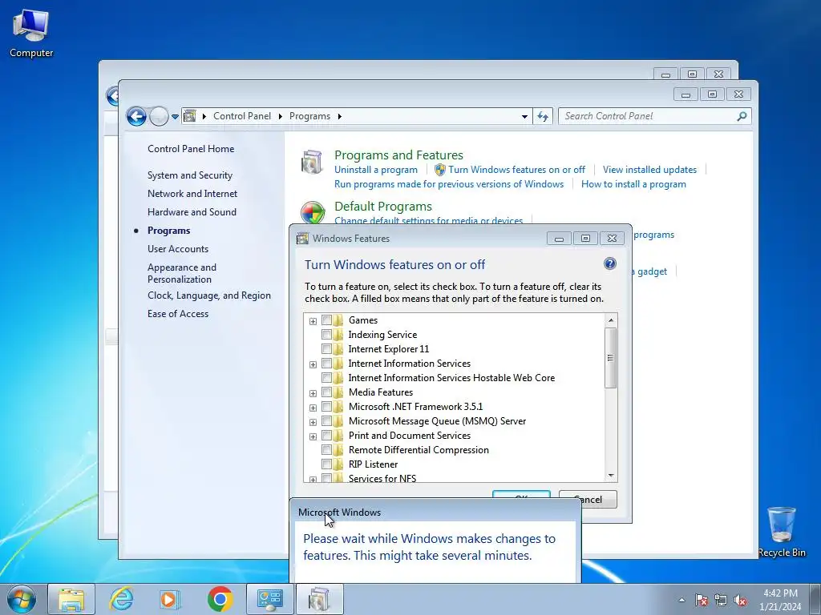The width and height of the screenshot is (821, 615).
Task: Expand the Media Features node
Action: (x=313, y=392)
